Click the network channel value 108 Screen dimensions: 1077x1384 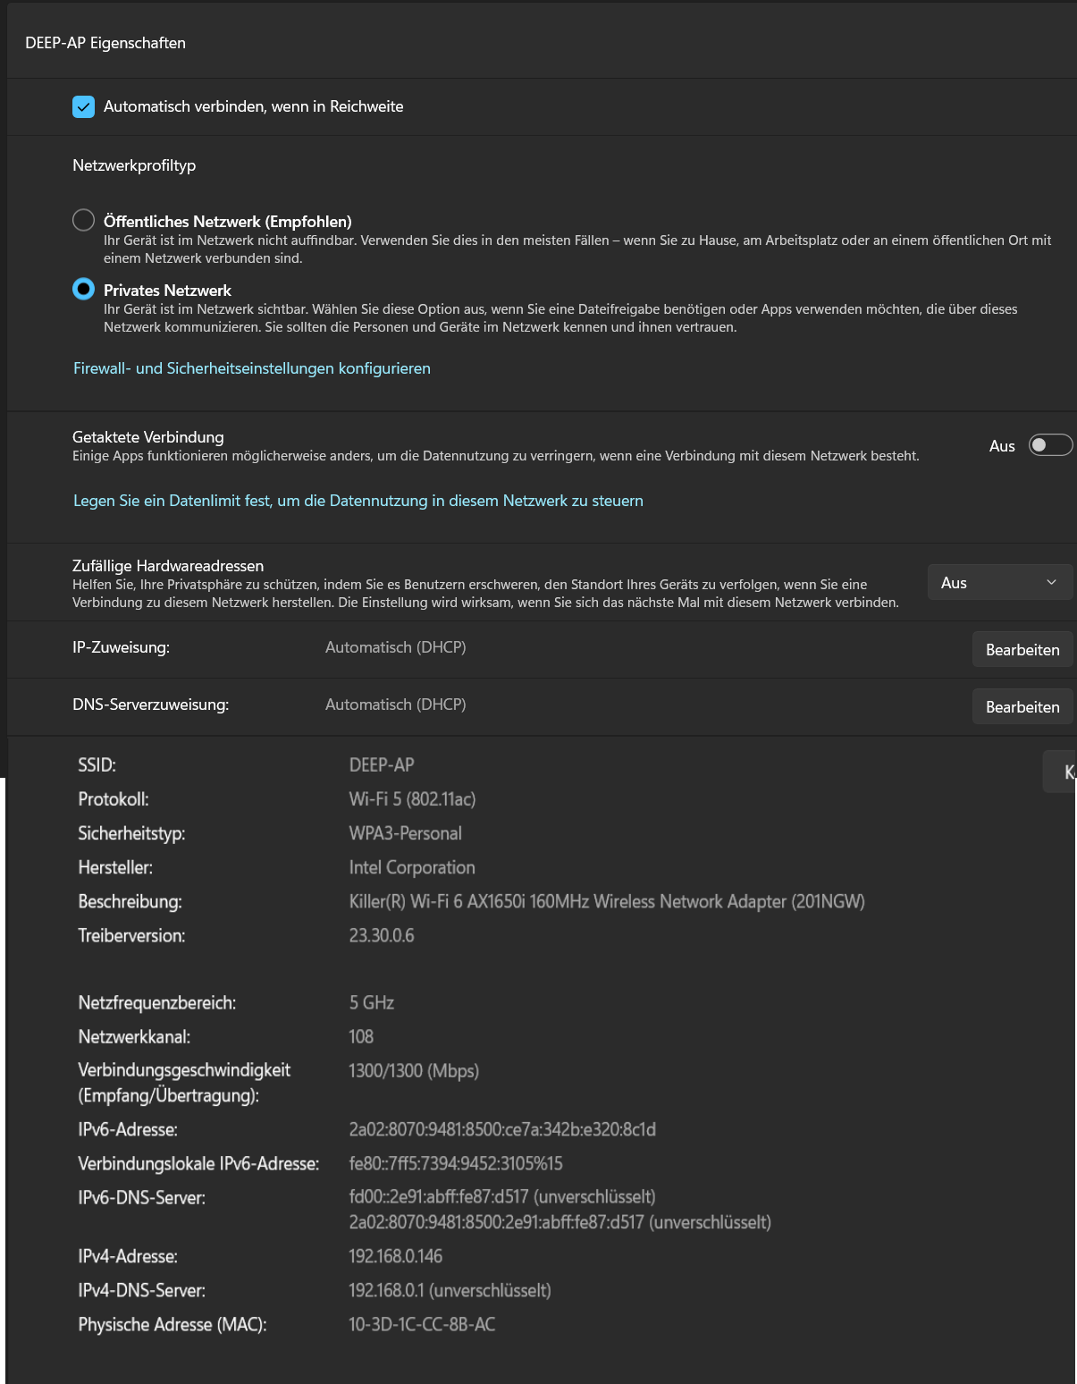pyautogui.click(x=361, y=1036)
